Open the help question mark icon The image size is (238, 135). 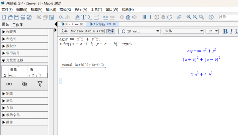(x=211, y=17)
